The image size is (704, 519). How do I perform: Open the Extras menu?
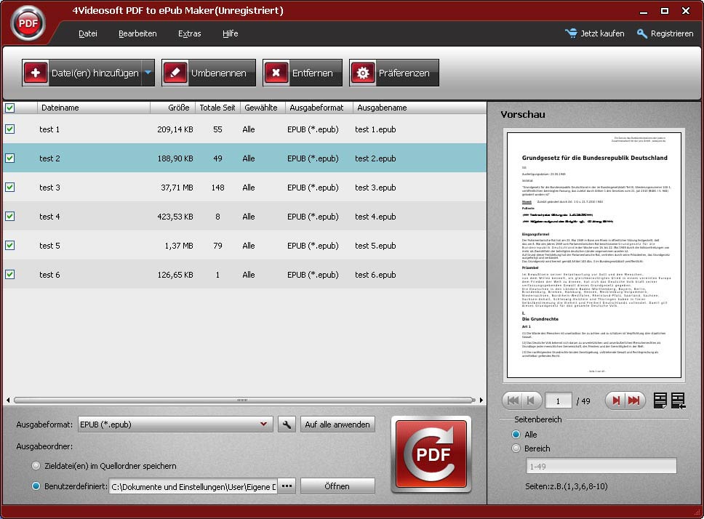[190, 33]
